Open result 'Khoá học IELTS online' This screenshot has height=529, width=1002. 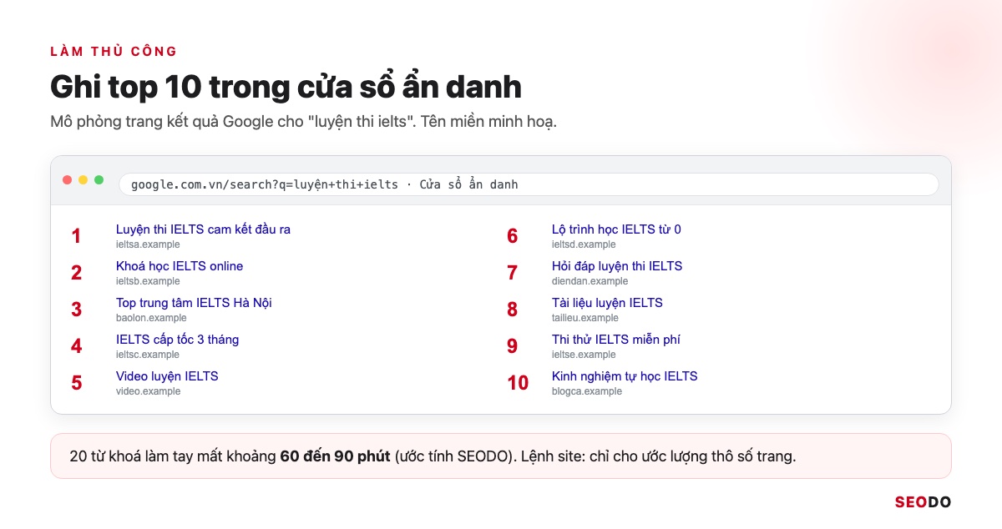[180, 266]
